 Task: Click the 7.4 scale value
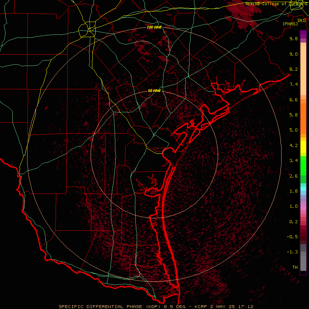(x=294, y=84)
